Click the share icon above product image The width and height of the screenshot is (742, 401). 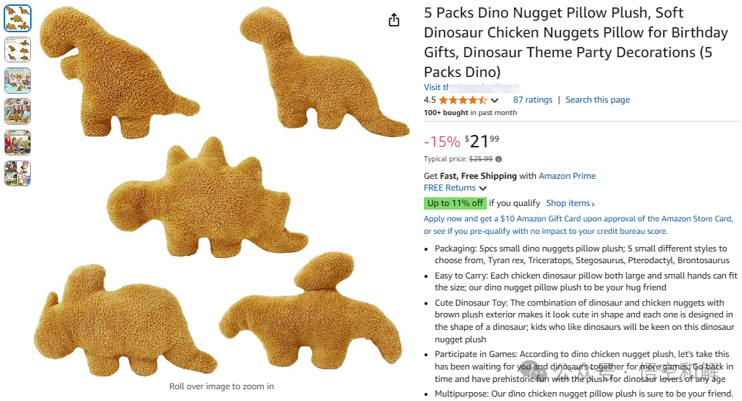(394, 20)
